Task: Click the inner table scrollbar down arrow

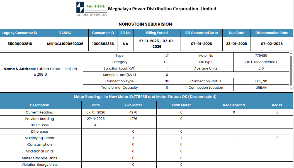Action: point(291,88)
